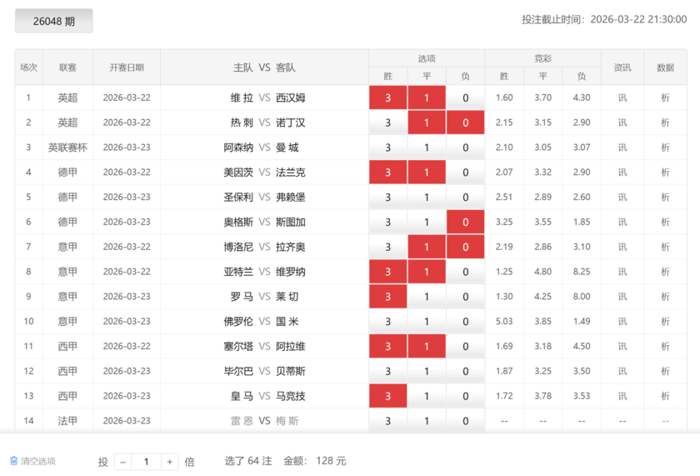The image size is (700, 476).
Task: Click 清空选项 to clear selections
Action: coord(38,461)
